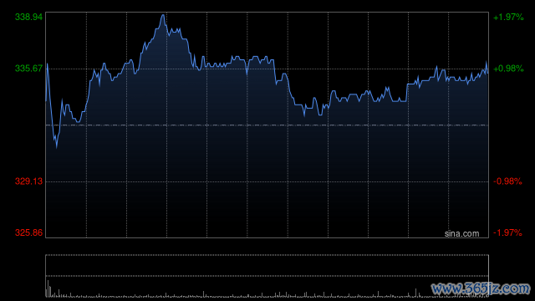Click the sina.com source label
Viewport: 535px width, 301px height.
pos(461,233)
